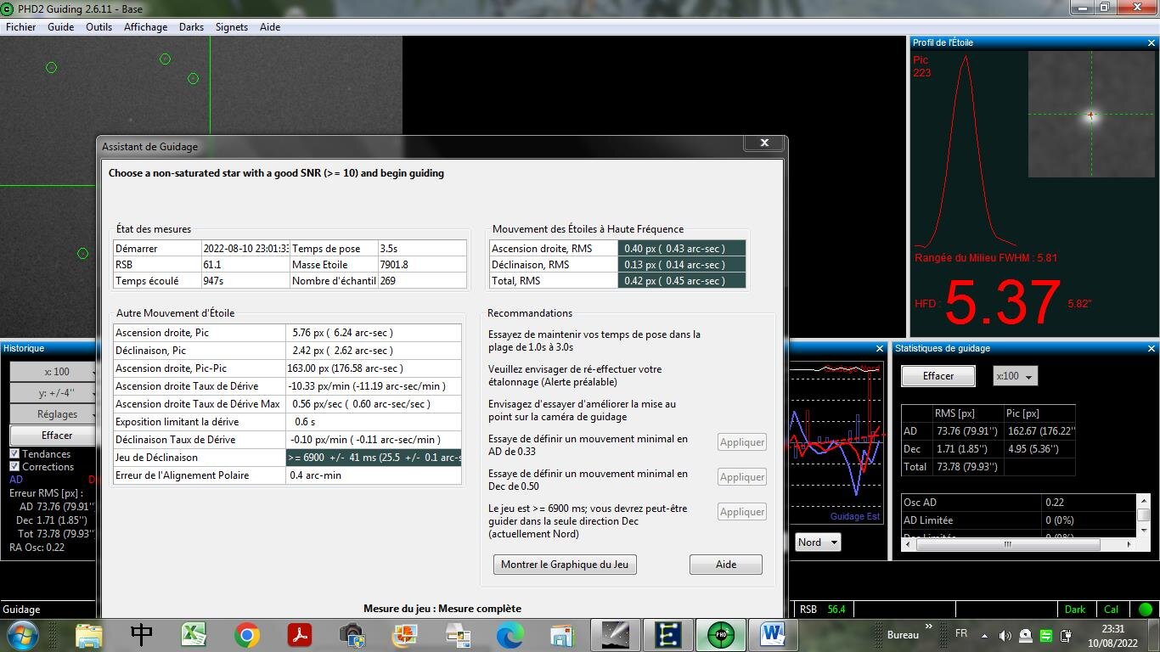Switch to the comet image app in taskbar
The height and width of the screenshot is (652, 1160).
click(x=616, y=635)
